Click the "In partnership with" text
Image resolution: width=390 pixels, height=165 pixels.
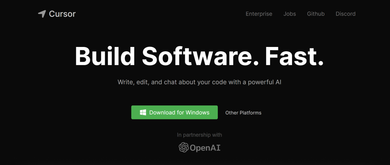(199, 135)
